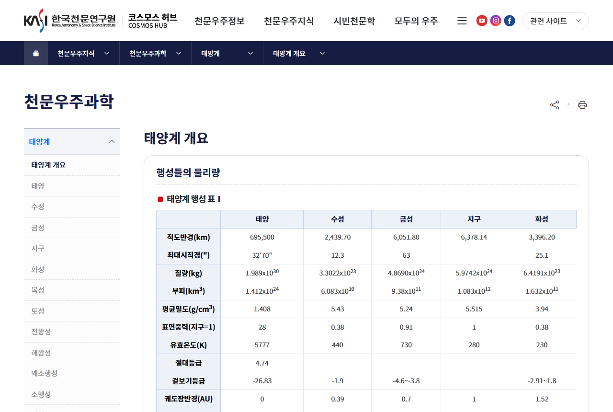Go to the 태양 sidebar page
The image size is (613, 412).
click(72, 186)
